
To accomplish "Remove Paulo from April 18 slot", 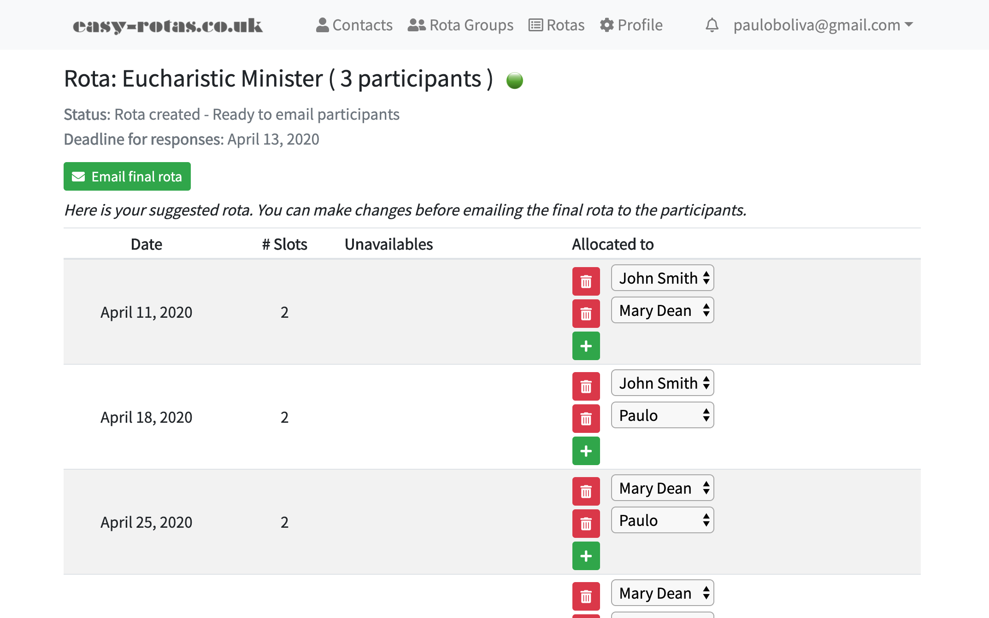I will click(x=586, y=419).
